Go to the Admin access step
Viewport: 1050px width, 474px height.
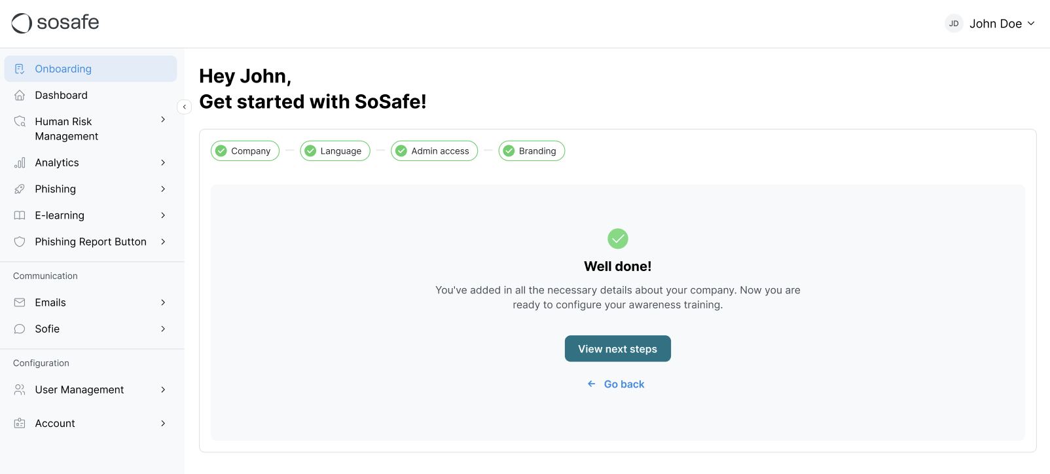[x=434, y=151]
